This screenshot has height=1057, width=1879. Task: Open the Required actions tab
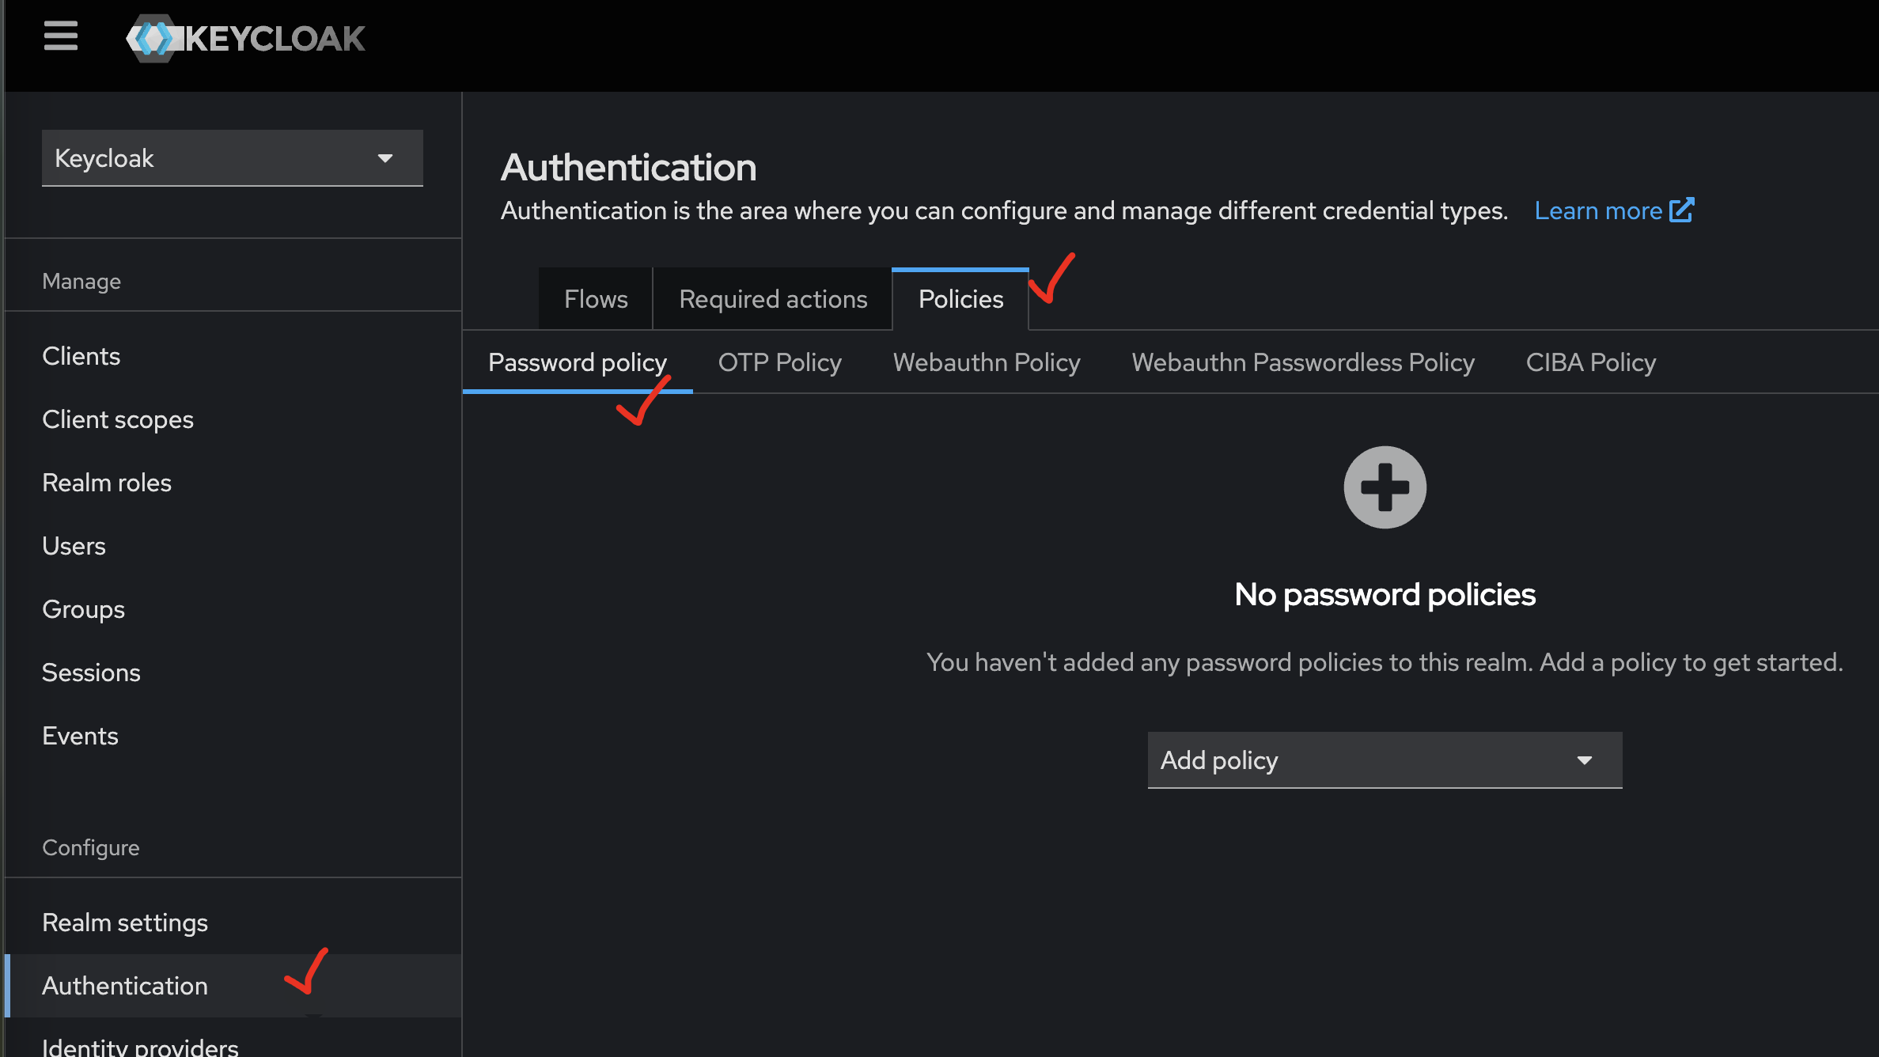773,299
